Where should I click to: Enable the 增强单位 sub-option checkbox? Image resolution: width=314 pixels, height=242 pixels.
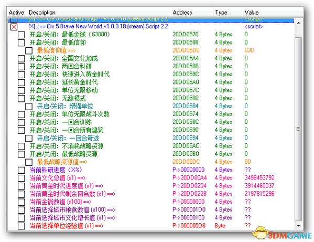(x=29, y=107)
